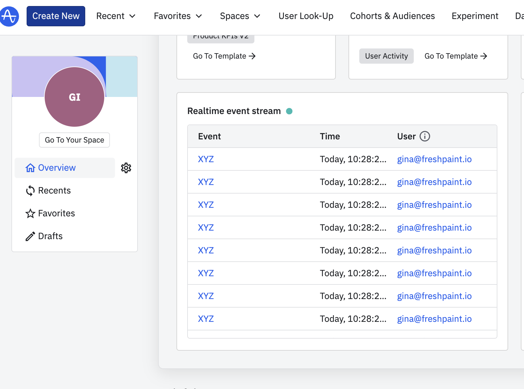Expand the Spaces dropdown menu
The height and width of the screenshot is (389, 524).
(x=240, y=16)
